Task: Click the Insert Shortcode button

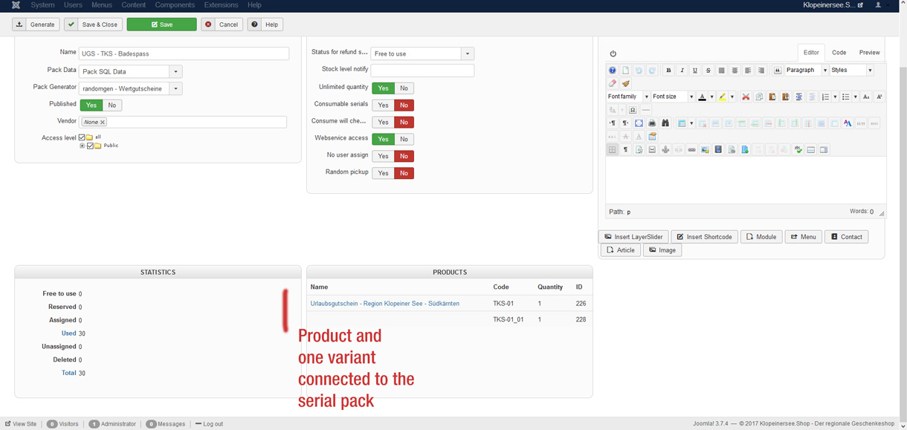Action: point(704,237)
